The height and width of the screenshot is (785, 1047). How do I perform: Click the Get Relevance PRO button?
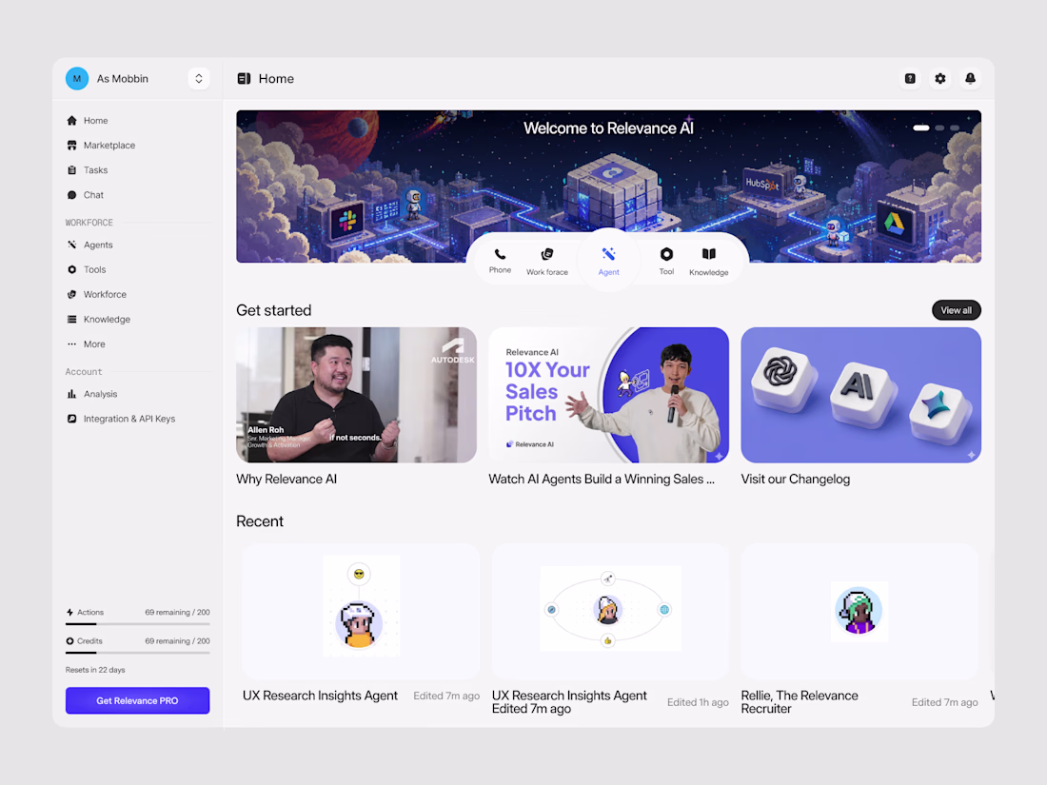coord(138,701)
